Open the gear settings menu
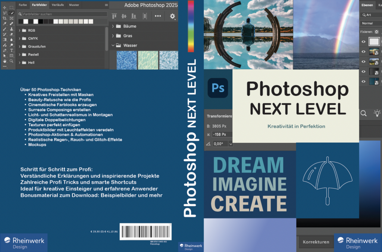 click(172, 16)
